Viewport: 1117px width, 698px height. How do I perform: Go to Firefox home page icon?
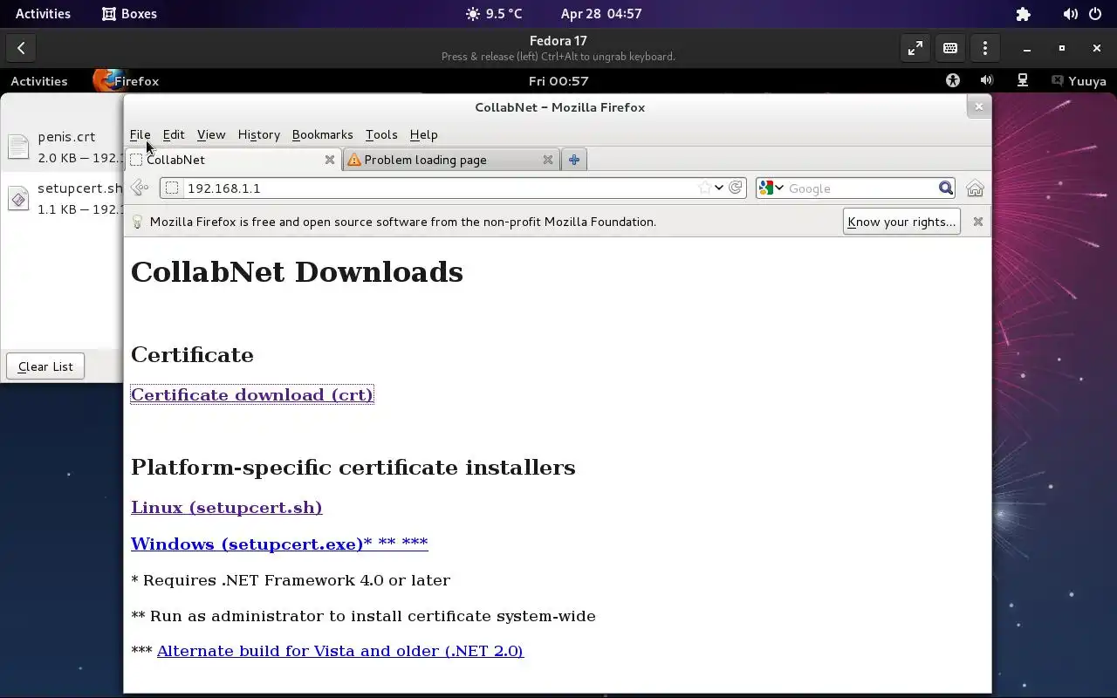point(975,188)
